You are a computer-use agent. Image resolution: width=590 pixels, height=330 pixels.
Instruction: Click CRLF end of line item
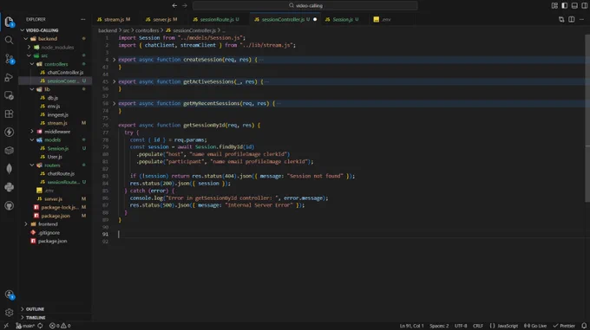478,326
